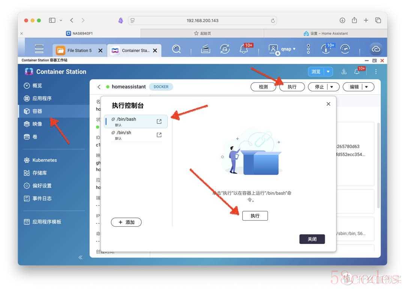Open Safari share icon
The height and width of the screenshot is (289, 405).
[x=354, y=20]
